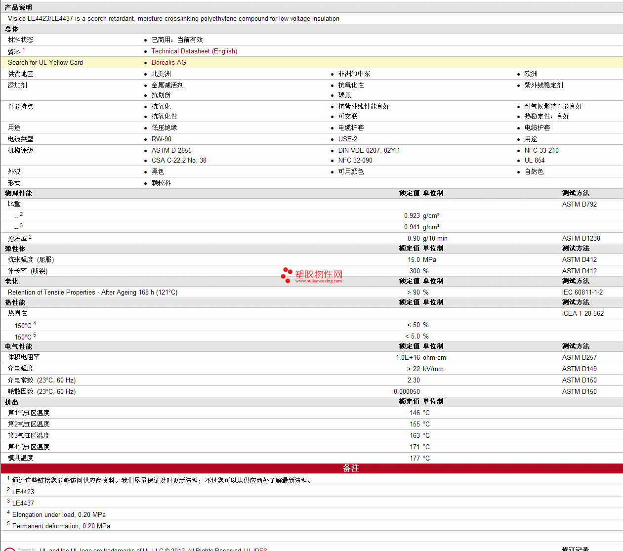Select the zone 1 temperature value 146
This screenshot has height=551, width=623.
point(415,413)
